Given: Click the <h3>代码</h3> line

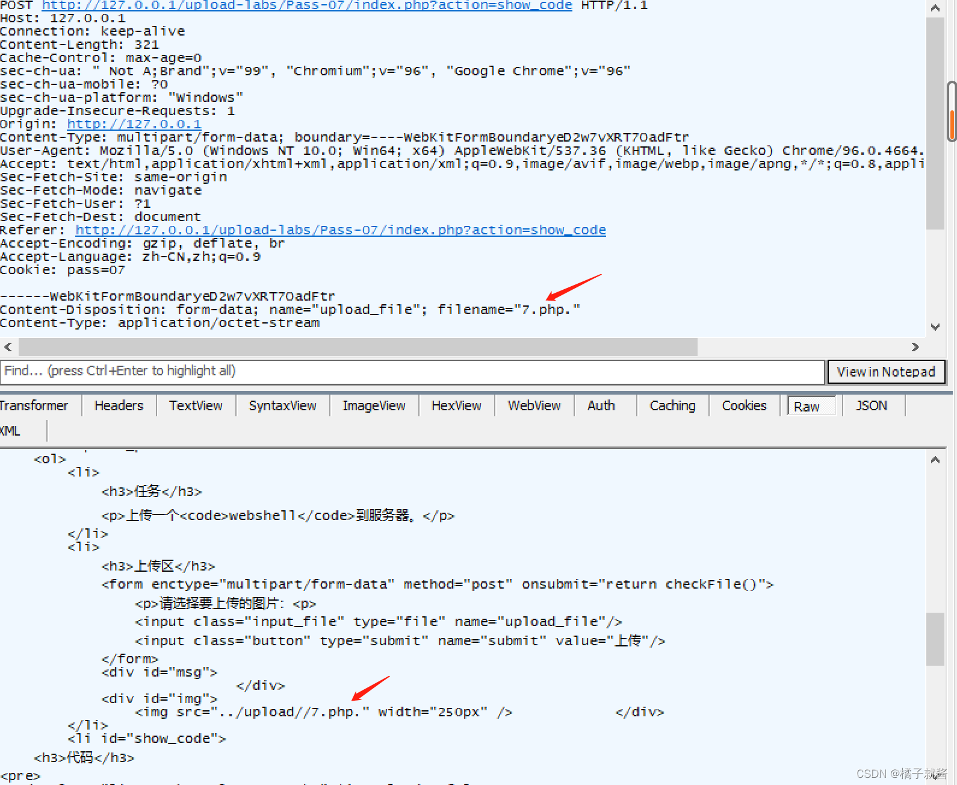Looking at the screenshot, I should click(84, 758).
